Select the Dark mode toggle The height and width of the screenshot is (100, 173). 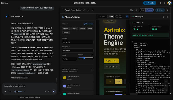pyautogui.click(x=110, y=17)
